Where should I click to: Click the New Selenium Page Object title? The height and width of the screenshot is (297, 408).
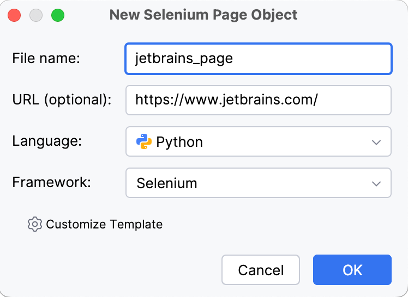click(x=203, y=15)
